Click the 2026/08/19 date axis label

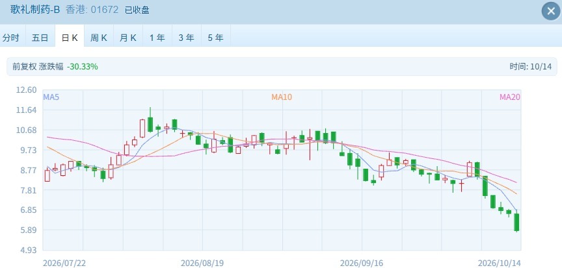(x=202, y=263)
